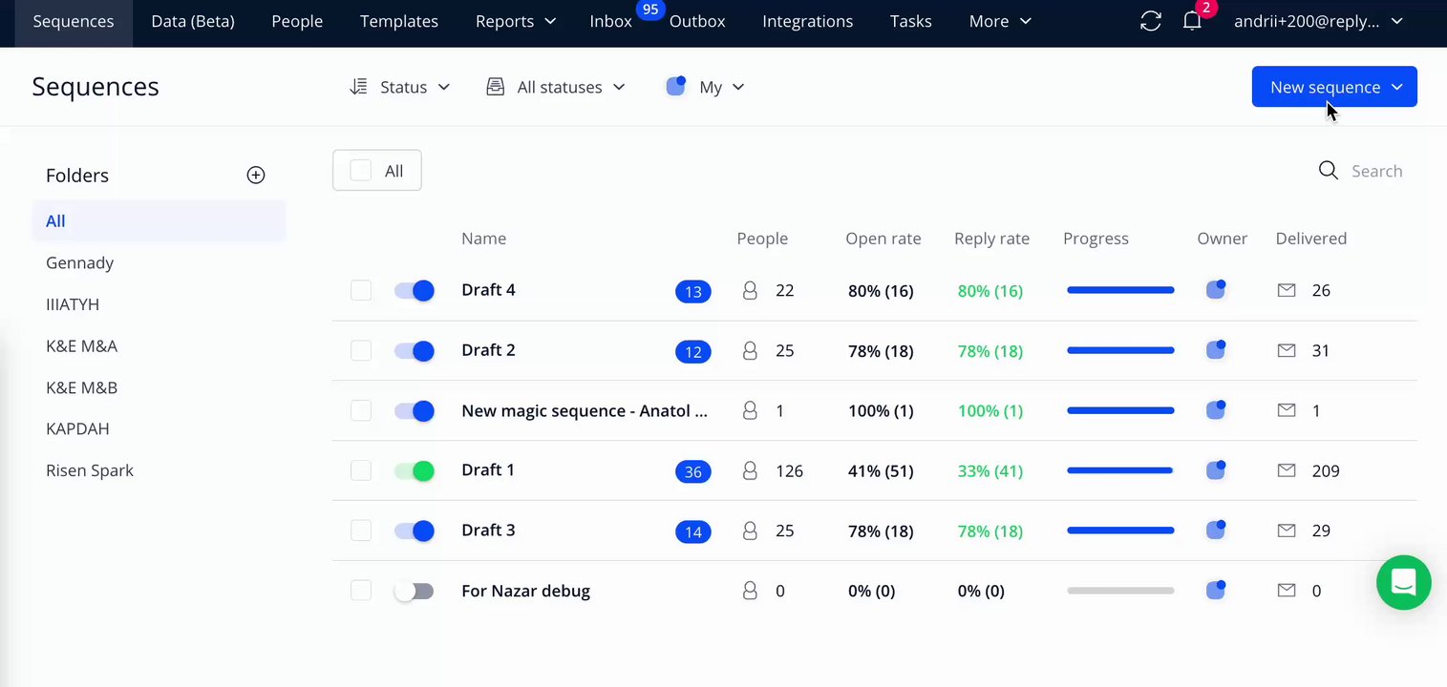
Task: Click the owner avatar in Draft 3 row
Action: [1216, 531]
